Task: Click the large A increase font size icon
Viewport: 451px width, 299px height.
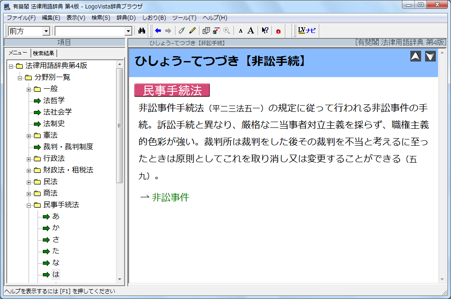Action: (x=251, y=31)
